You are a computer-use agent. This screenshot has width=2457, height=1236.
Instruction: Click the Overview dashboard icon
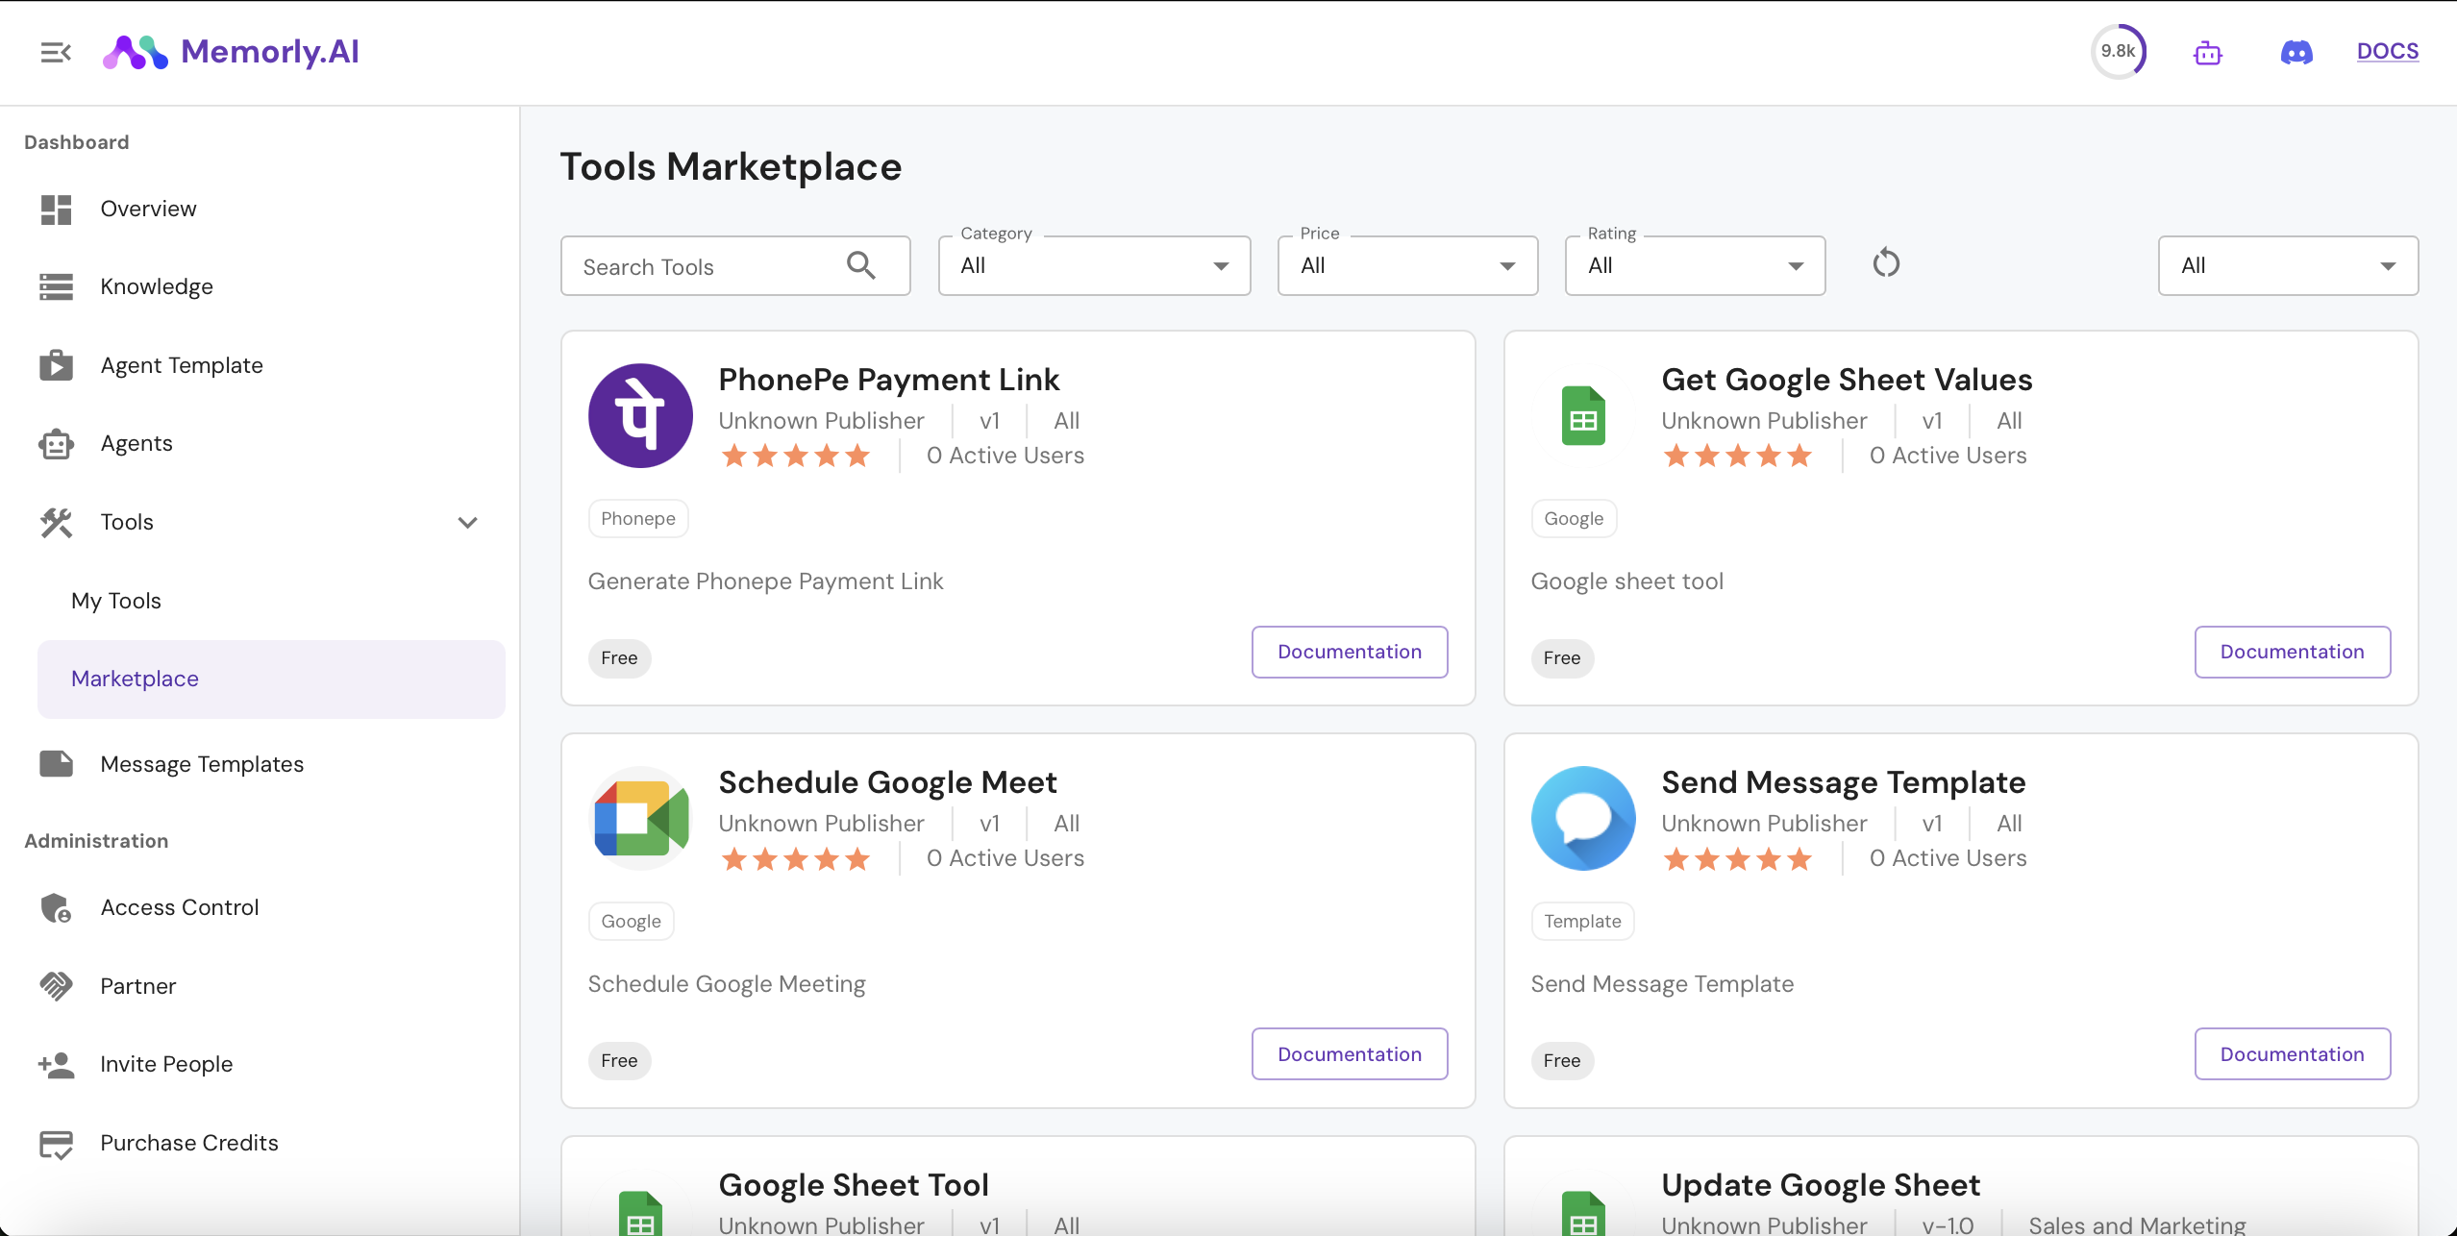[57, 209]
